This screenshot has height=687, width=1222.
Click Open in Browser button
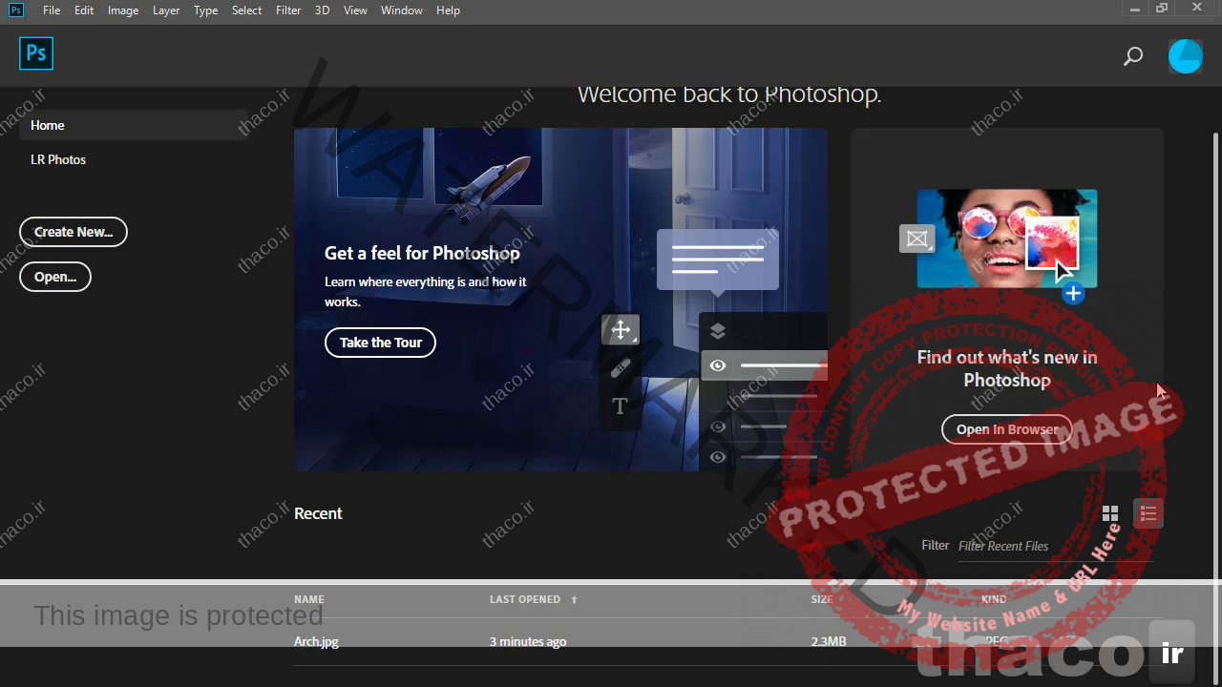coord(1007,429)
